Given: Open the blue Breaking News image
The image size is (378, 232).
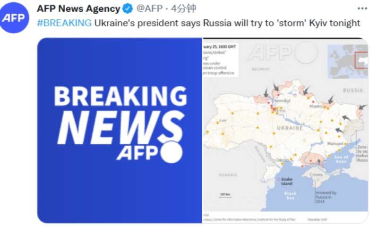Looking at the screenshot, I should point(120,130).
